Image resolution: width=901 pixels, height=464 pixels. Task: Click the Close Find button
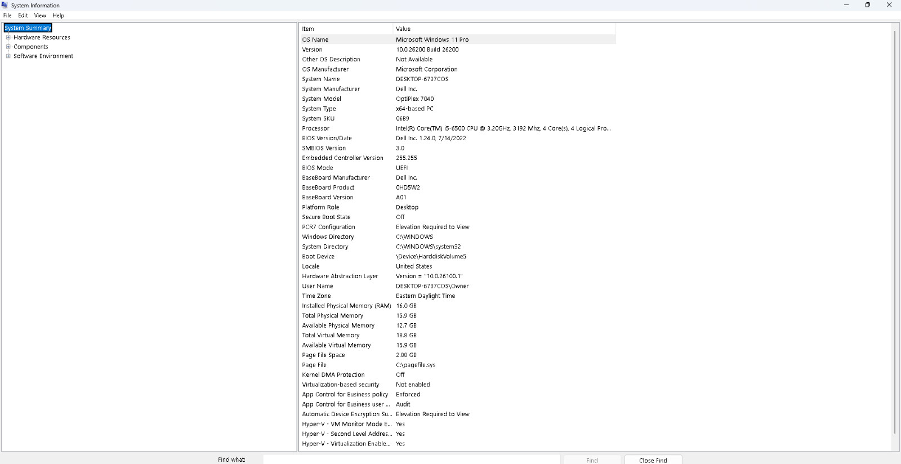653,460
